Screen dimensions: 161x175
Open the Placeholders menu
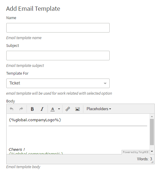pos(99,109)
